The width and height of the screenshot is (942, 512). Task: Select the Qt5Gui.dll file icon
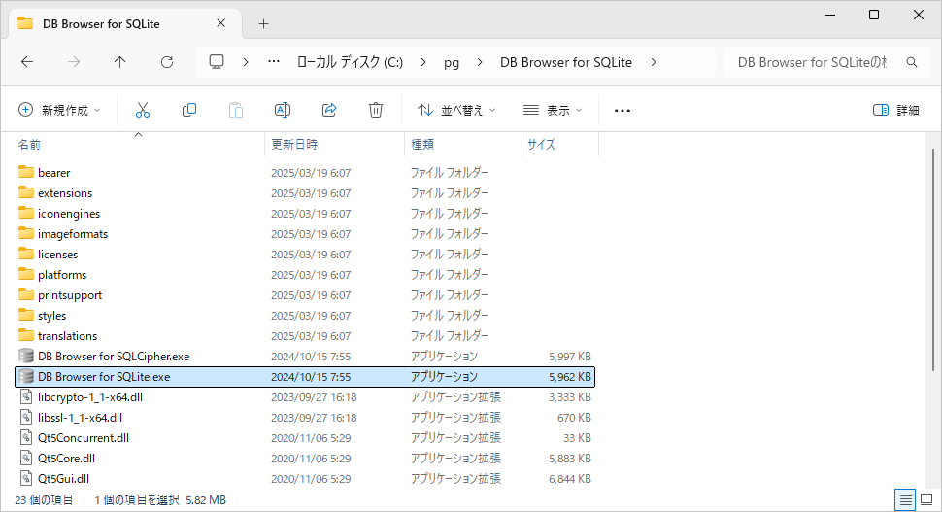click(26, 479)
